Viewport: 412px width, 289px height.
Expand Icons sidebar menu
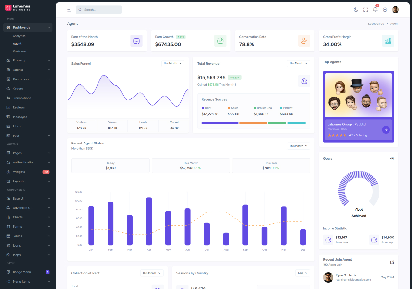coord(28,246)
